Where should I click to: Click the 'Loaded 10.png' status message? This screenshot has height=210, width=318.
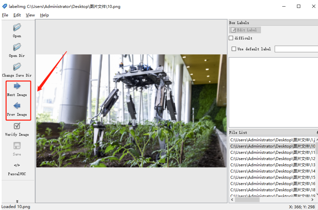[16, 207]
